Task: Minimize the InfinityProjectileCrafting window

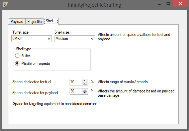Action: (x=159, y=4)
